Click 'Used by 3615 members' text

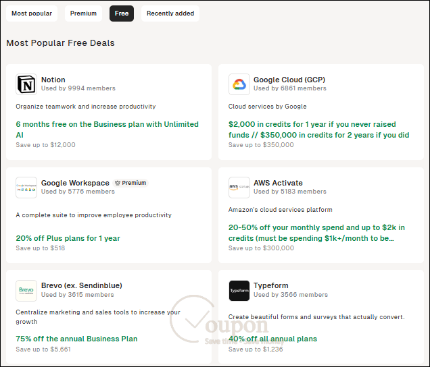77,294
